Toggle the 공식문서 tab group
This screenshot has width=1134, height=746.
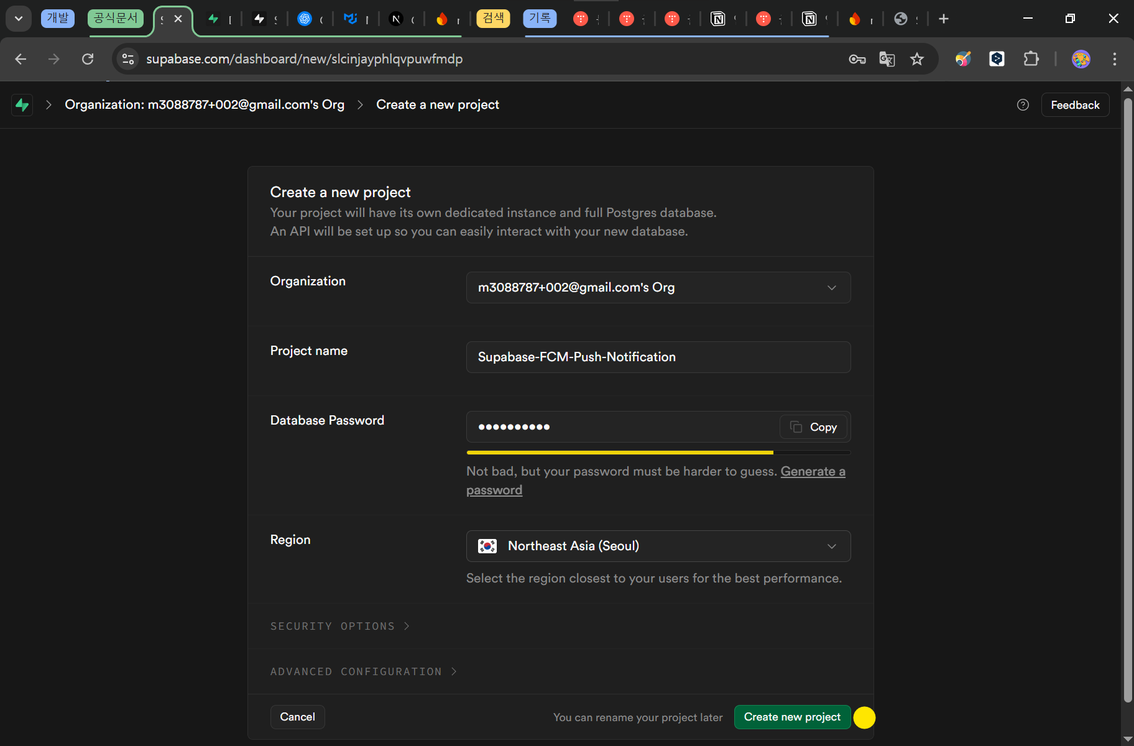(x=116, y=18)
